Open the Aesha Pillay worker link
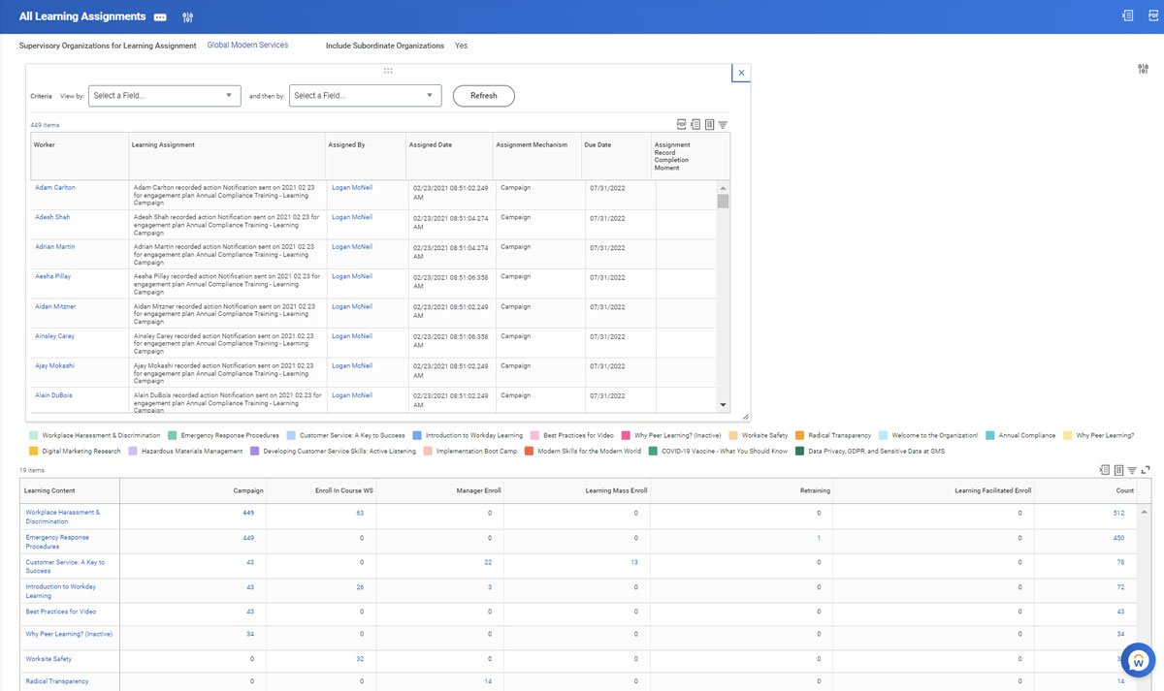 point(53,276)
